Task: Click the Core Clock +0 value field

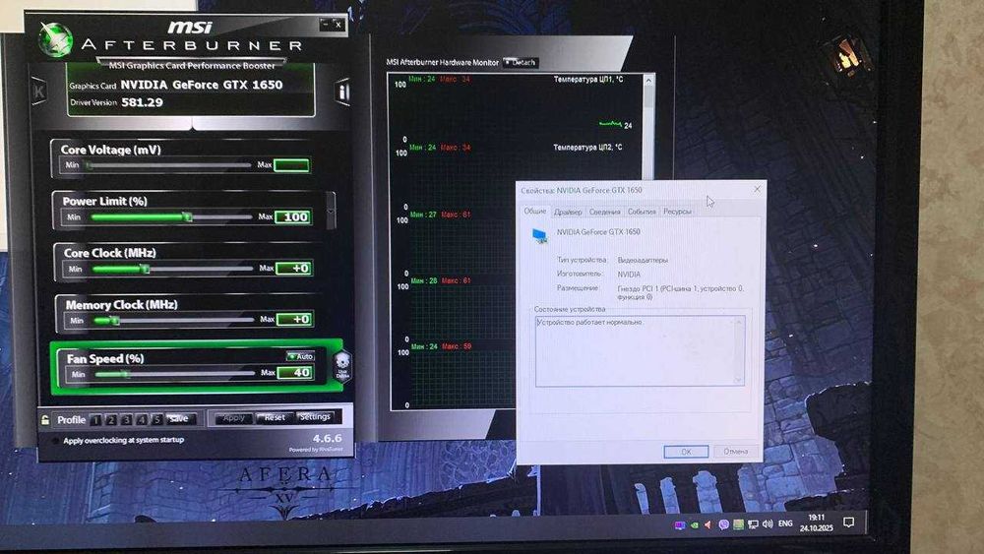Action: click(294, 268)
